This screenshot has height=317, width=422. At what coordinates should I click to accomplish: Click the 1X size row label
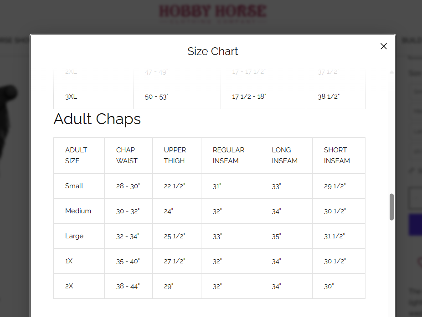tap(69, 261)
